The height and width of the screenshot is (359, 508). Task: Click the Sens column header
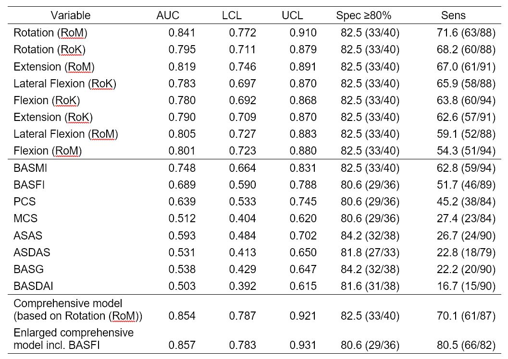tap(453, 15)
